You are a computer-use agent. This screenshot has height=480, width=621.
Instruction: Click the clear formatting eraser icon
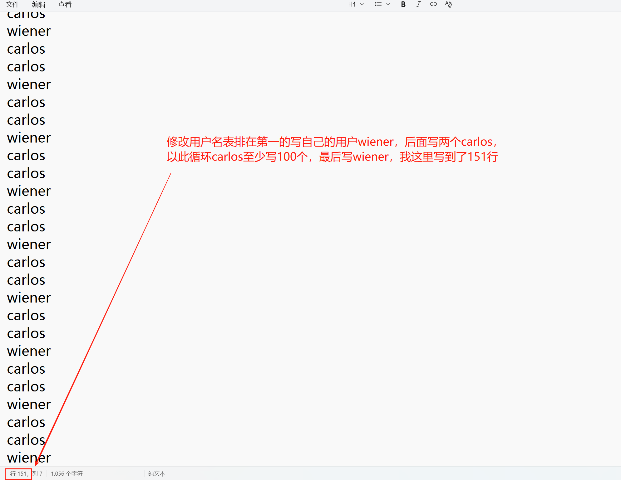448,4
